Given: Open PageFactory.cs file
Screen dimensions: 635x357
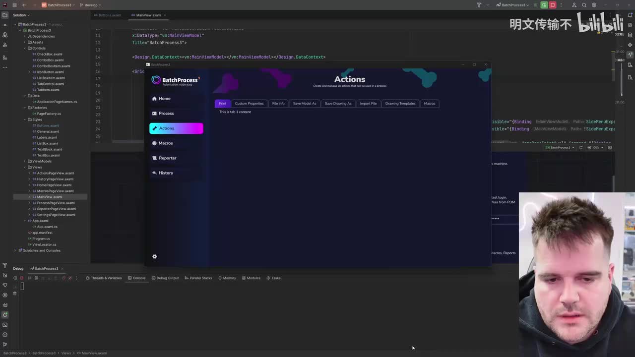Looking at the screenshot, I should [49, 114].
